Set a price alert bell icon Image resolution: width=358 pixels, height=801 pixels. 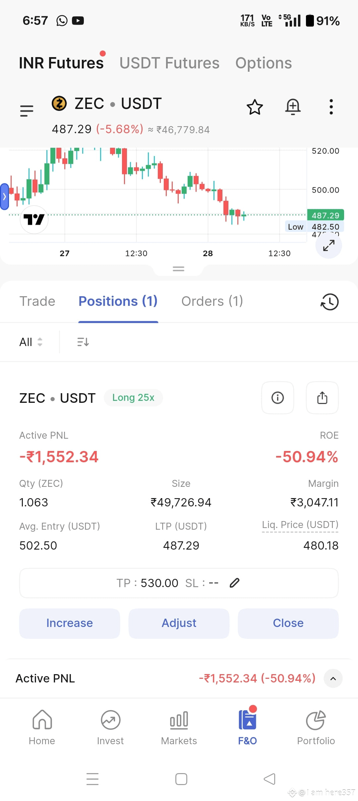[293, 107]
